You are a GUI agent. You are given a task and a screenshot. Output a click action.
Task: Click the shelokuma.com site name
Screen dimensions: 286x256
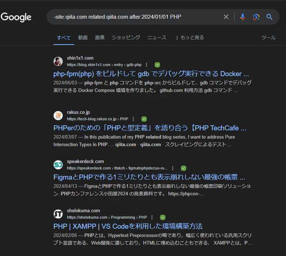83,210
